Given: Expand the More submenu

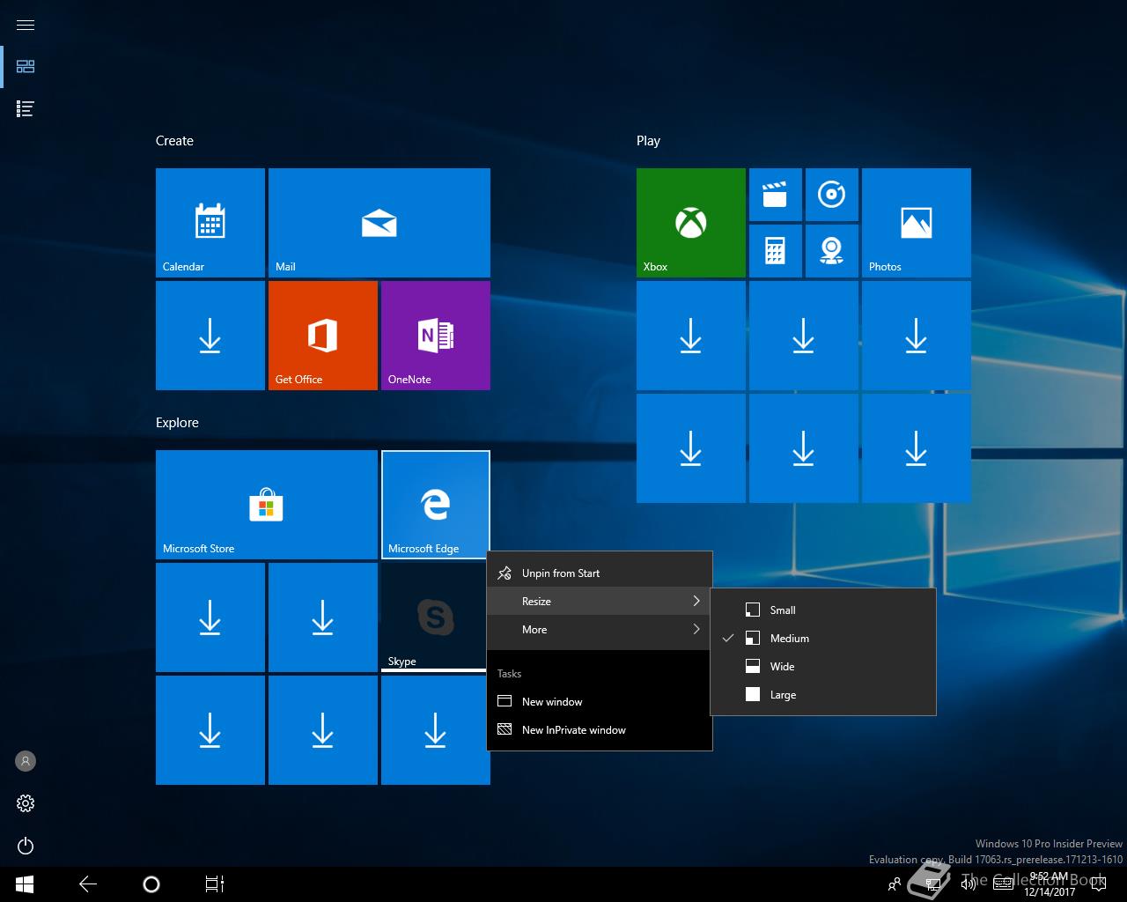Looking at the screenshot, I should click(x=600, y=630).
